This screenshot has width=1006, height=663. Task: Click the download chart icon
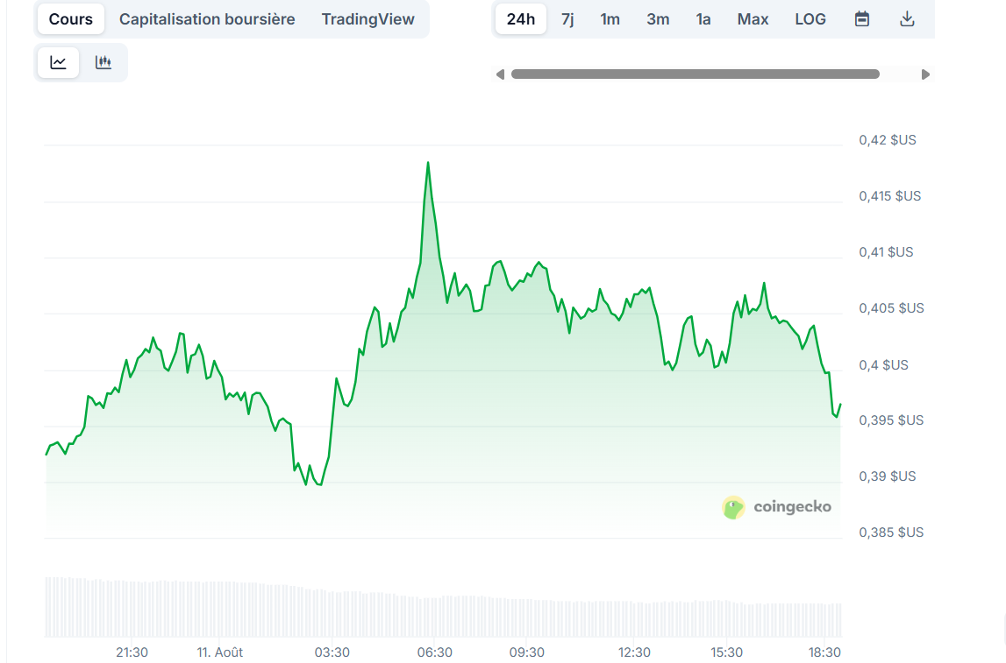[x=909, y=18]
